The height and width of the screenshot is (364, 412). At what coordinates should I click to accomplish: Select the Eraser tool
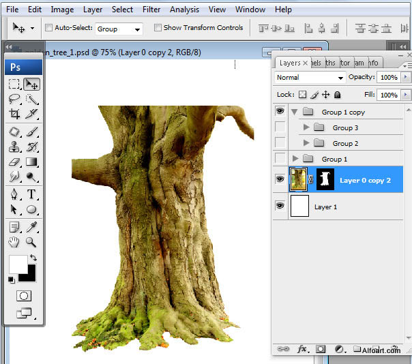click(14, 162)
